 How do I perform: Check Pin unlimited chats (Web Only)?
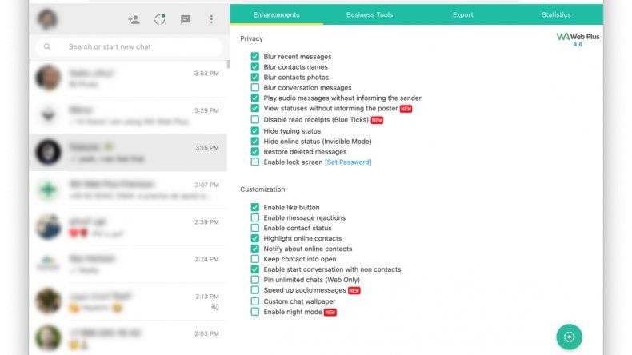[x=254, y=280]
